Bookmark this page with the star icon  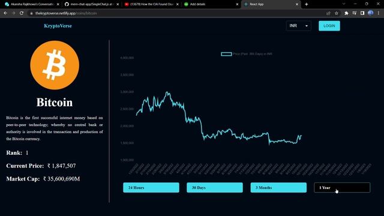click(x=337, y=13)
